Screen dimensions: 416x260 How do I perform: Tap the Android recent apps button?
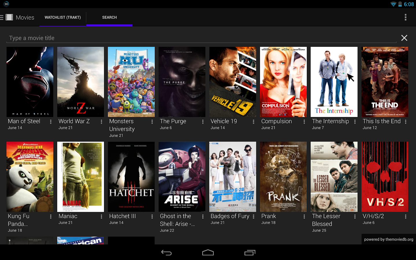point(250,253)
